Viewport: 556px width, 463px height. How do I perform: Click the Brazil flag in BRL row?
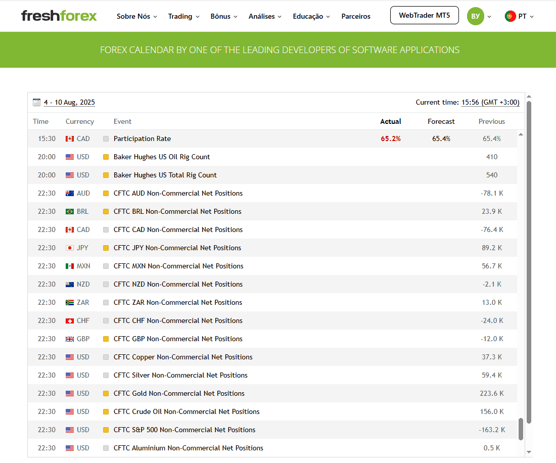pyautogui.click(x=70, y=211)
